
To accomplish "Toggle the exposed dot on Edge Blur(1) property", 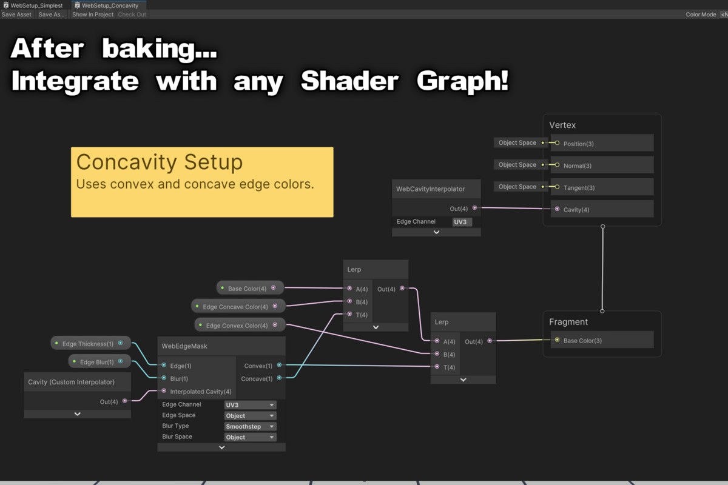I will point(73,361).
